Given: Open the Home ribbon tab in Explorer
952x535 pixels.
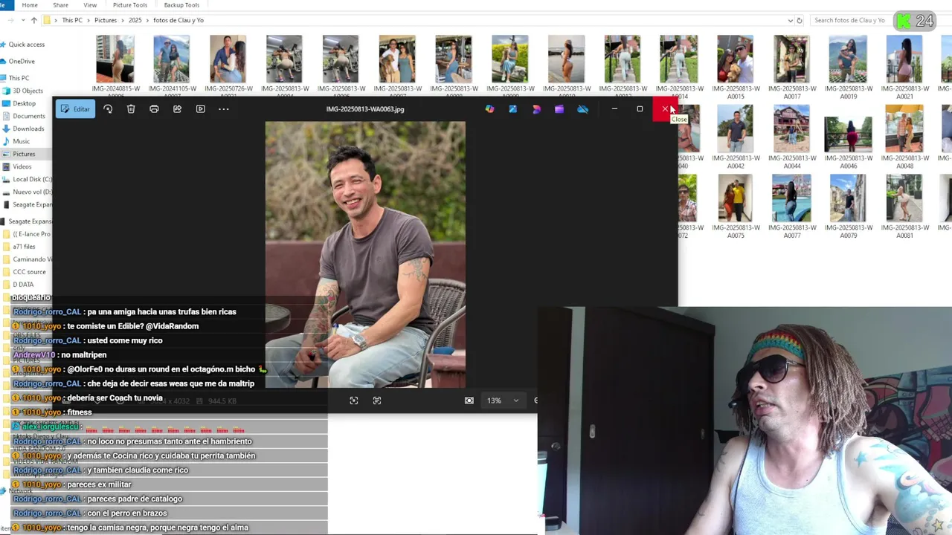Looking at the screenshot, I should click(x=30, y=5).
